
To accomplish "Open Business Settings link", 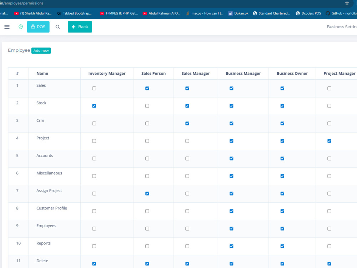I will point(342,27).
